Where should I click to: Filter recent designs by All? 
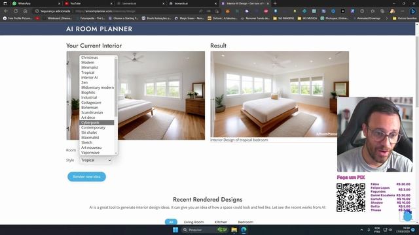point(171,222)
